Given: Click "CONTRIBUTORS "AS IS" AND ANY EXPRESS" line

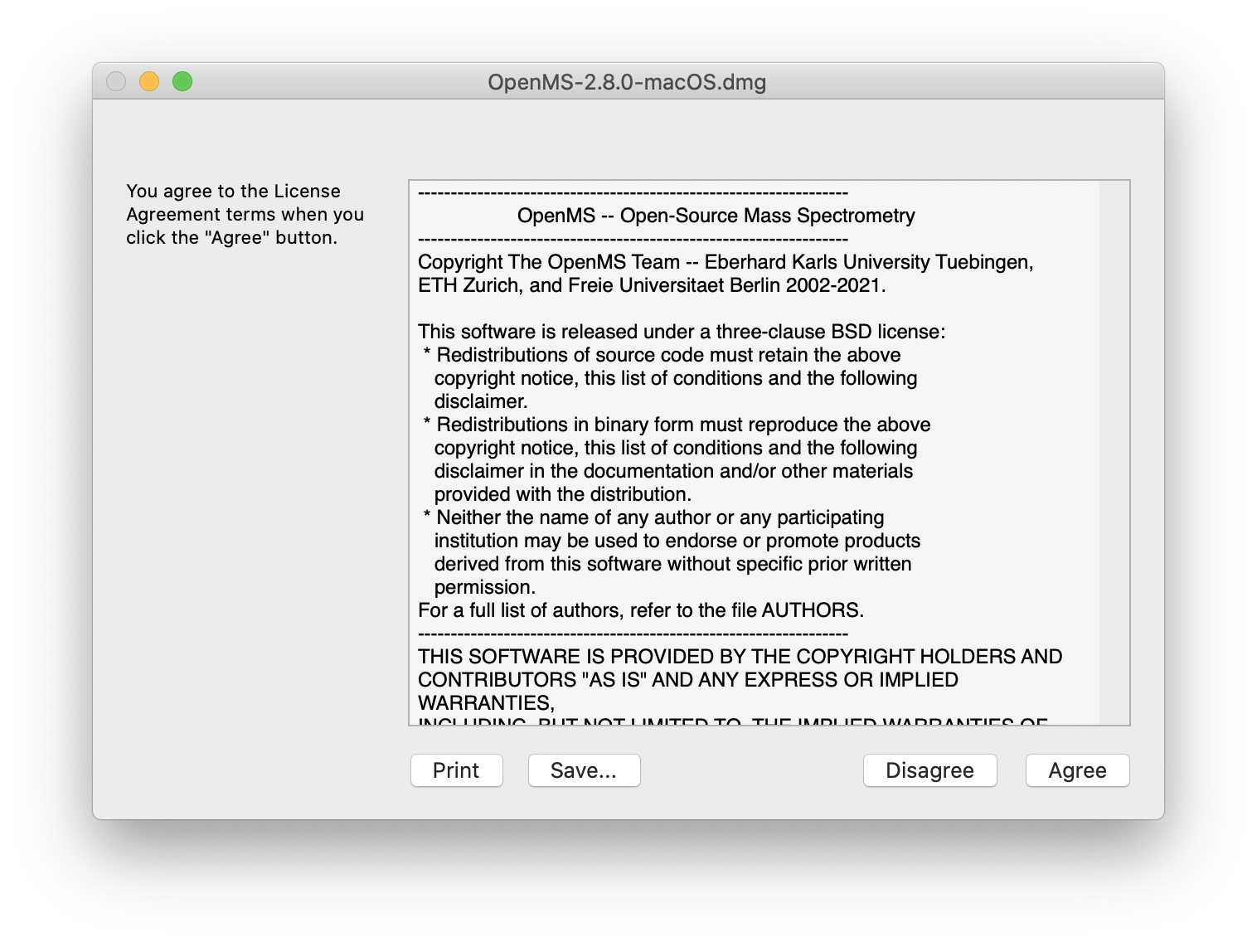Looking at the screenshot, I should (688, 680).
